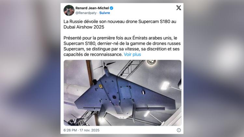This screenshot has height=137, width=244.
Task: Click the round ceiling emblem in the photo
Action: pos(151,62)
